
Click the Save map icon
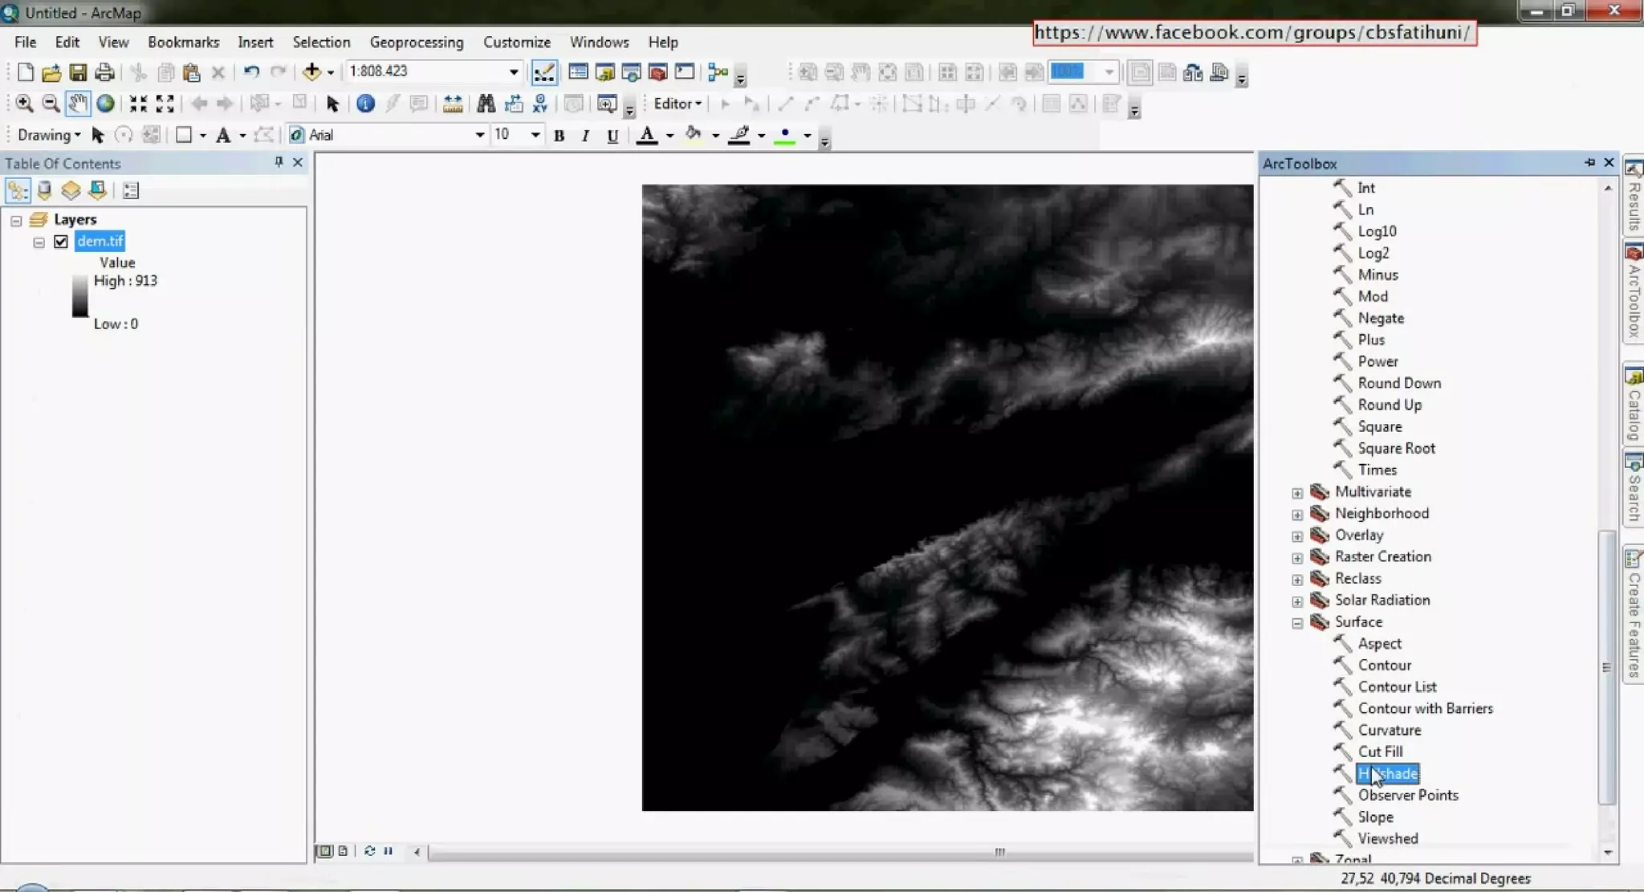tap(78, 72)
